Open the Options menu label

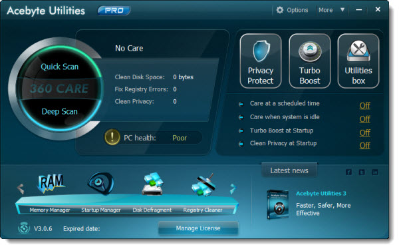(297, 10)
